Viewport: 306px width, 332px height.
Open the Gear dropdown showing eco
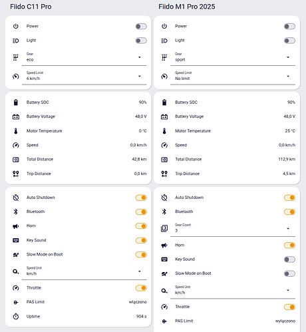click(84, 57)
